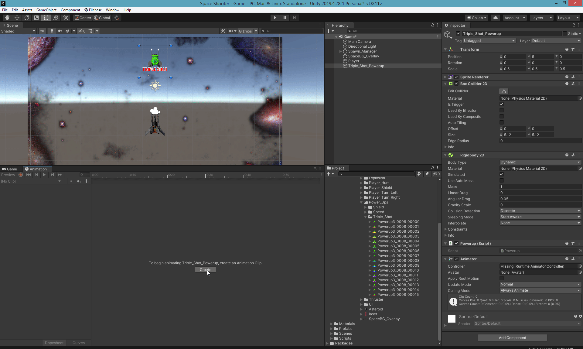Click the Create animation clip button
583x349 pixels.
tap(205, 269)
